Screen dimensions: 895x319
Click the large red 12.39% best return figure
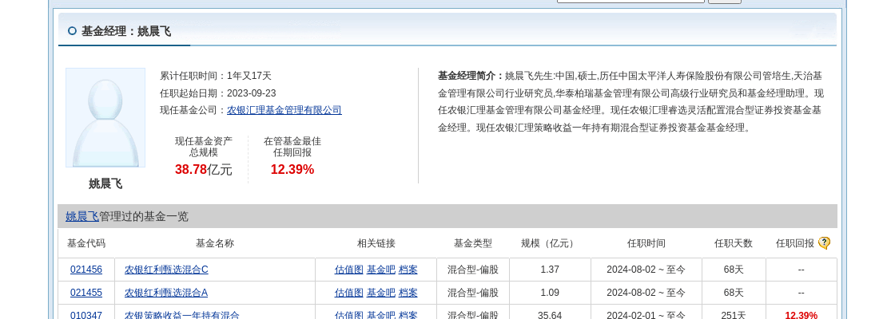(292, 169)
